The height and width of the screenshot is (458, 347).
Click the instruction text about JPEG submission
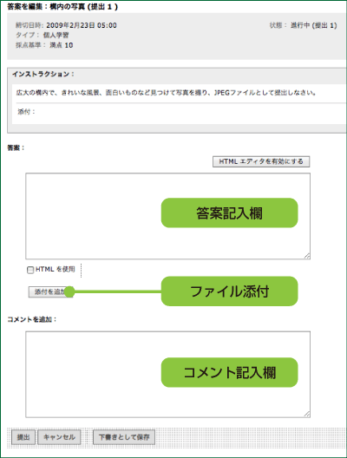(166, 93)
